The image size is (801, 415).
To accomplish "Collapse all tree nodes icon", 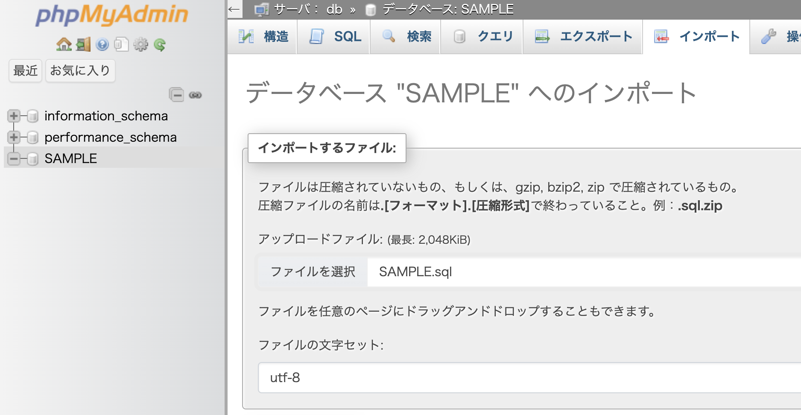I will (176, 94).
